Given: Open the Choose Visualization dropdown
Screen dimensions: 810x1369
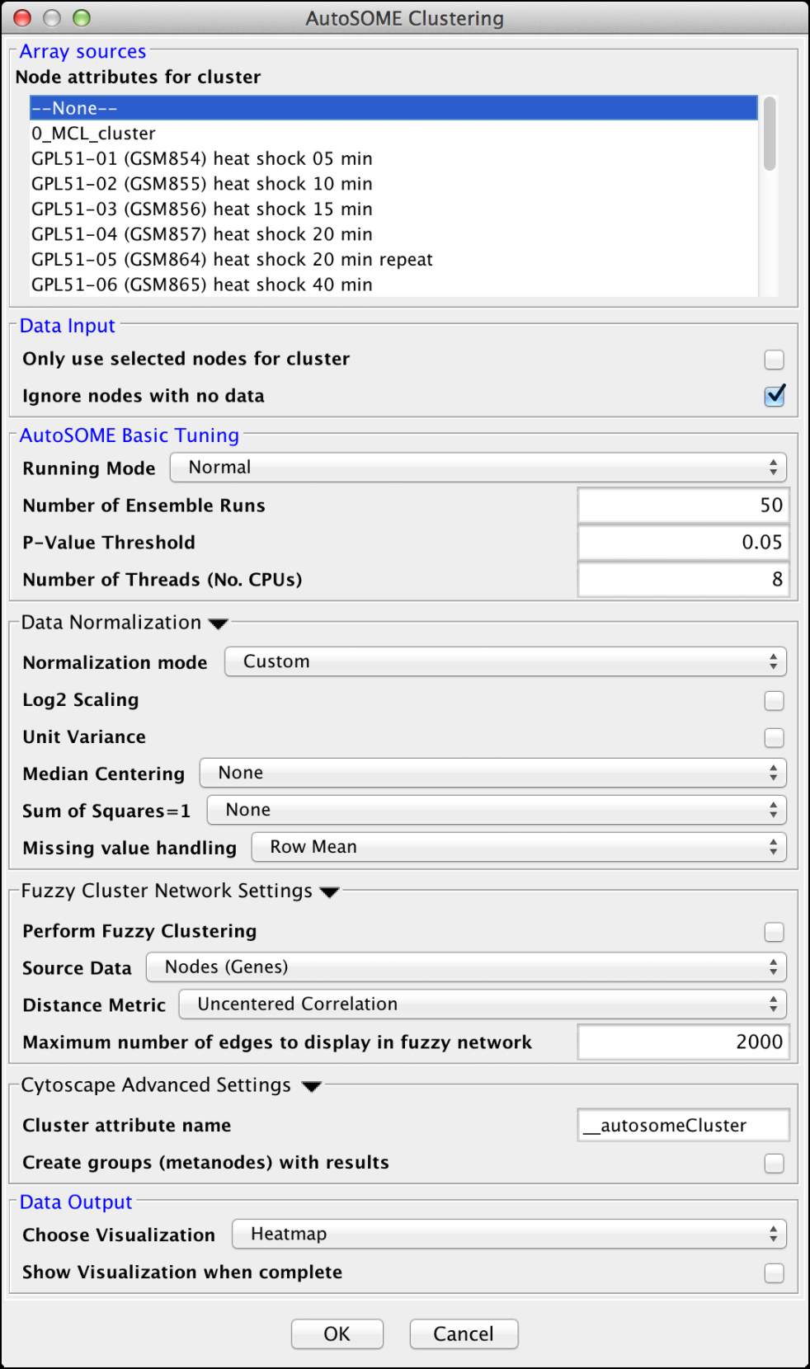Looking at the screenshot, I should [x=509, y=1235].
